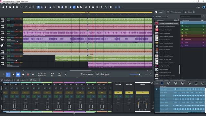Click the store basket icon in toolbar
The width and height of the screenshot is (206, 116).
50,7
